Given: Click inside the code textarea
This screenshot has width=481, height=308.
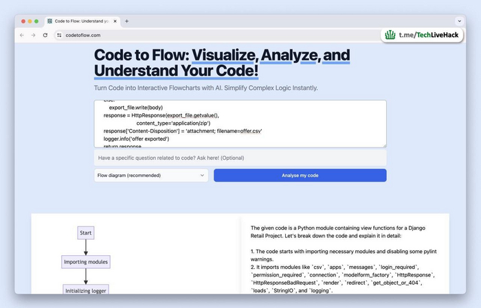Looking at the screenshot, I should (240, 123).
